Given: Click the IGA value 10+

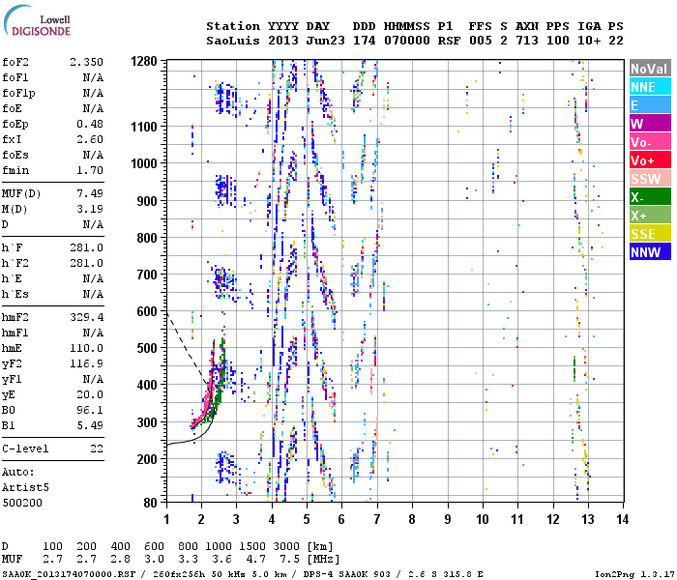Looking at the screenshot, I should pyautogui.click(x=589, y=41).
